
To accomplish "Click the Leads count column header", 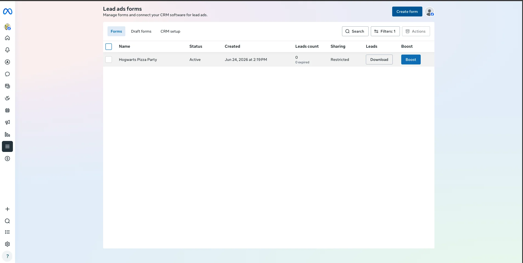I will point(307,46).
